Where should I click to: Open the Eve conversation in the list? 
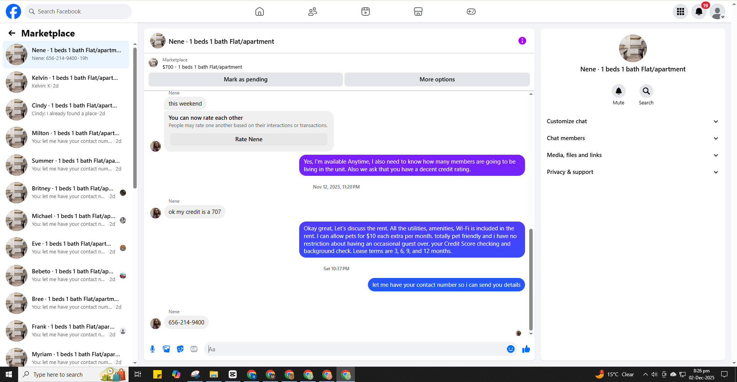(66, 248)
